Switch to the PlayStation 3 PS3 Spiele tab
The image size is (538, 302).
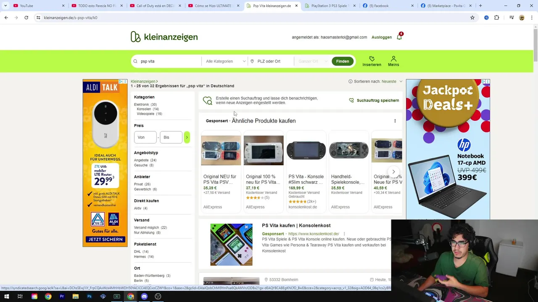330,6
